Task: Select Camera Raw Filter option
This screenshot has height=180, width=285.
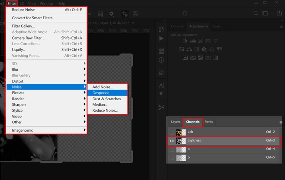Action: tap(28, 38)
